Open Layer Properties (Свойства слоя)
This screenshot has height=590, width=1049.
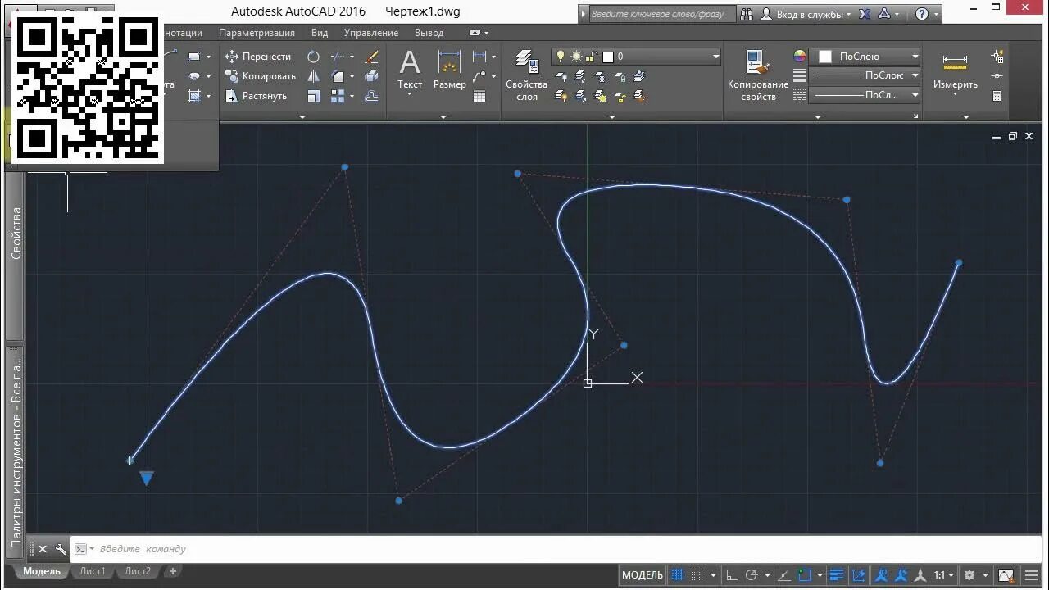(x=526, y=74)
